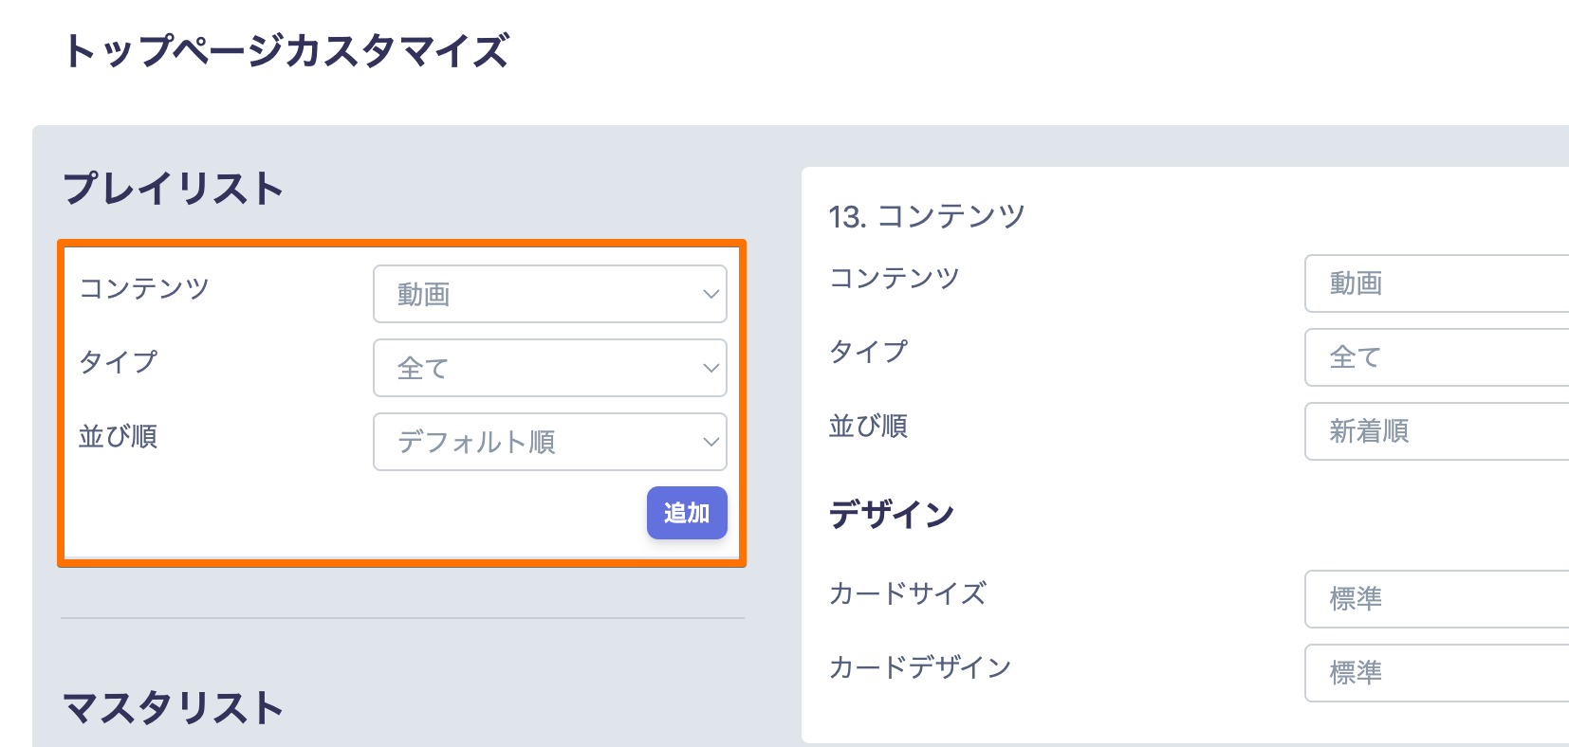
Task: Click the トップページカスタマイズ page title
Action: (286, 51)
